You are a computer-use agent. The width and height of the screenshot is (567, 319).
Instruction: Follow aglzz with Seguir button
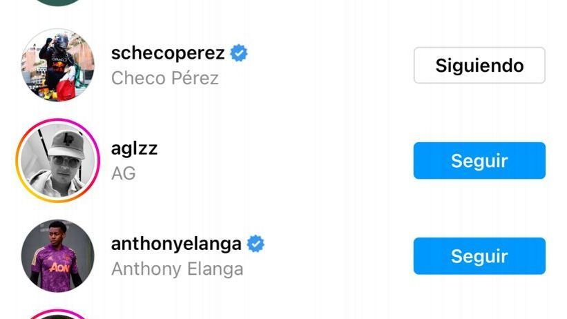[x=479, y=161]
